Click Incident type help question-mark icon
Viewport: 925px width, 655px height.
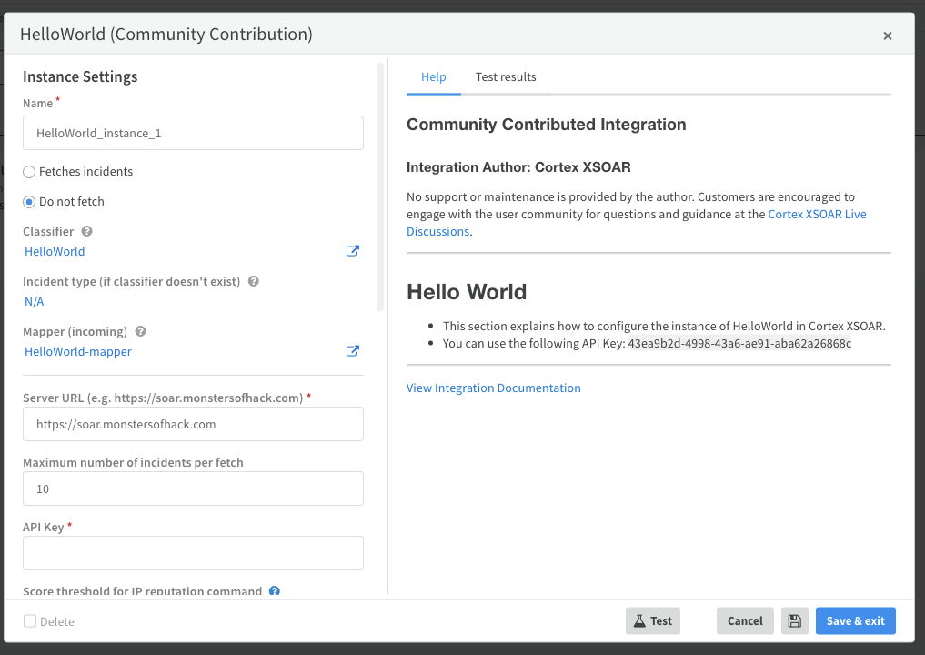254,282
